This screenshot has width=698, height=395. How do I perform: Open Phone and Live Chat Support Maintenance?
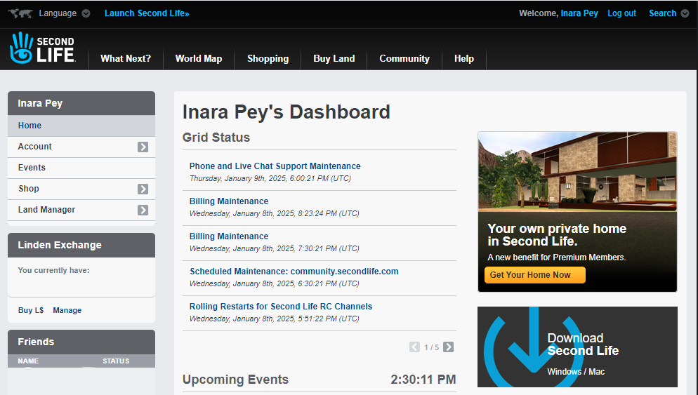pyautogui.click(x=275, y=166)
